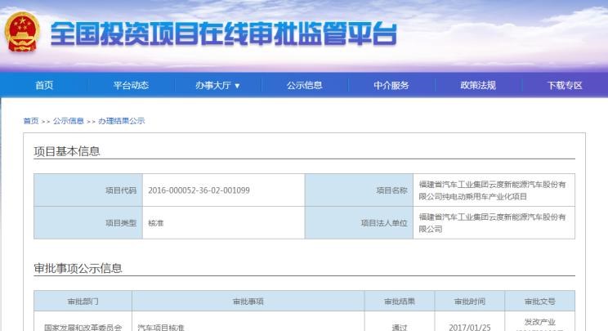Screen dimensions: 608x331
Task: Click the 审批部门 column header
Action: pos(83,301)
